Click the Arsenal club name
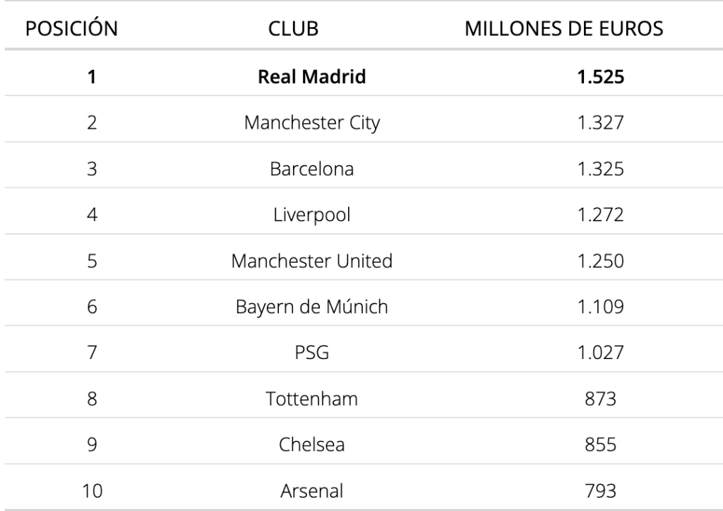The image size is (723, 511). point(311,491)
